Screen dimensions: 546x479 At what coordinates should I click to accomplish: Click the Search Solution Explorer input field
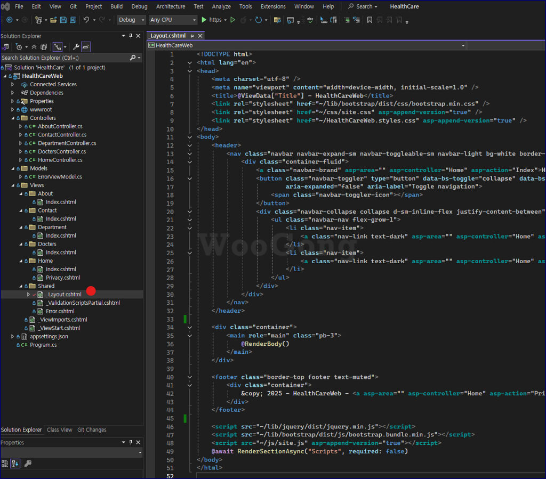[x=65, y=58]
